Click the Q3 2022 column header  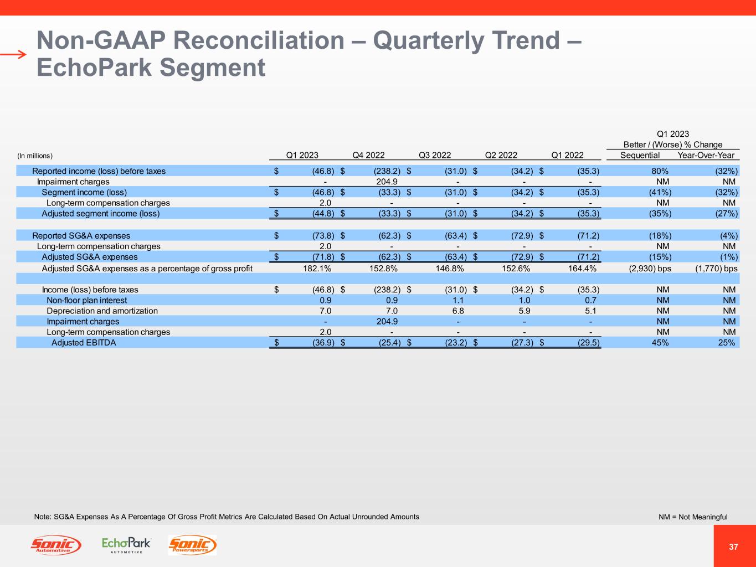[x=435, y=156]
